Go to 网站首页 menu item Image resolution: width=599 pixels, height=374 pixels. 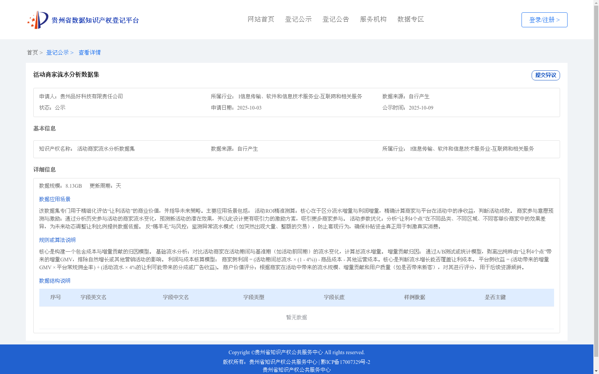261,19
